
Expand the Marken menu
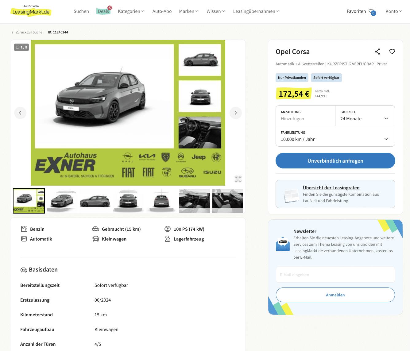click(189, 11)
